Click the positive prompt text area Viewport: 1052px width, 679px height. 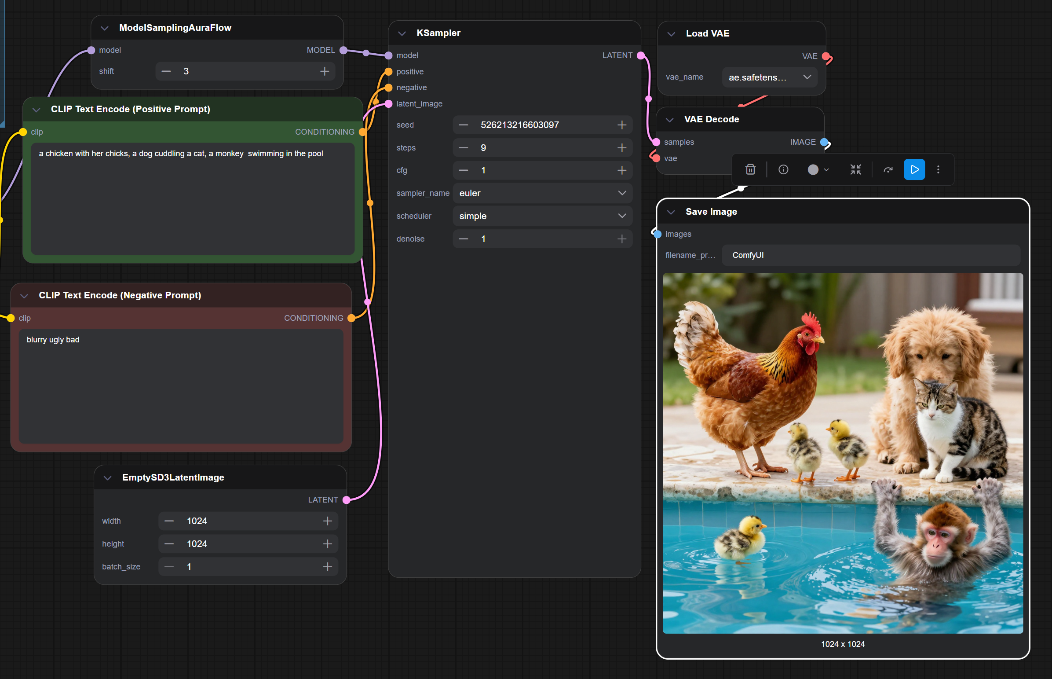[193, 198]
